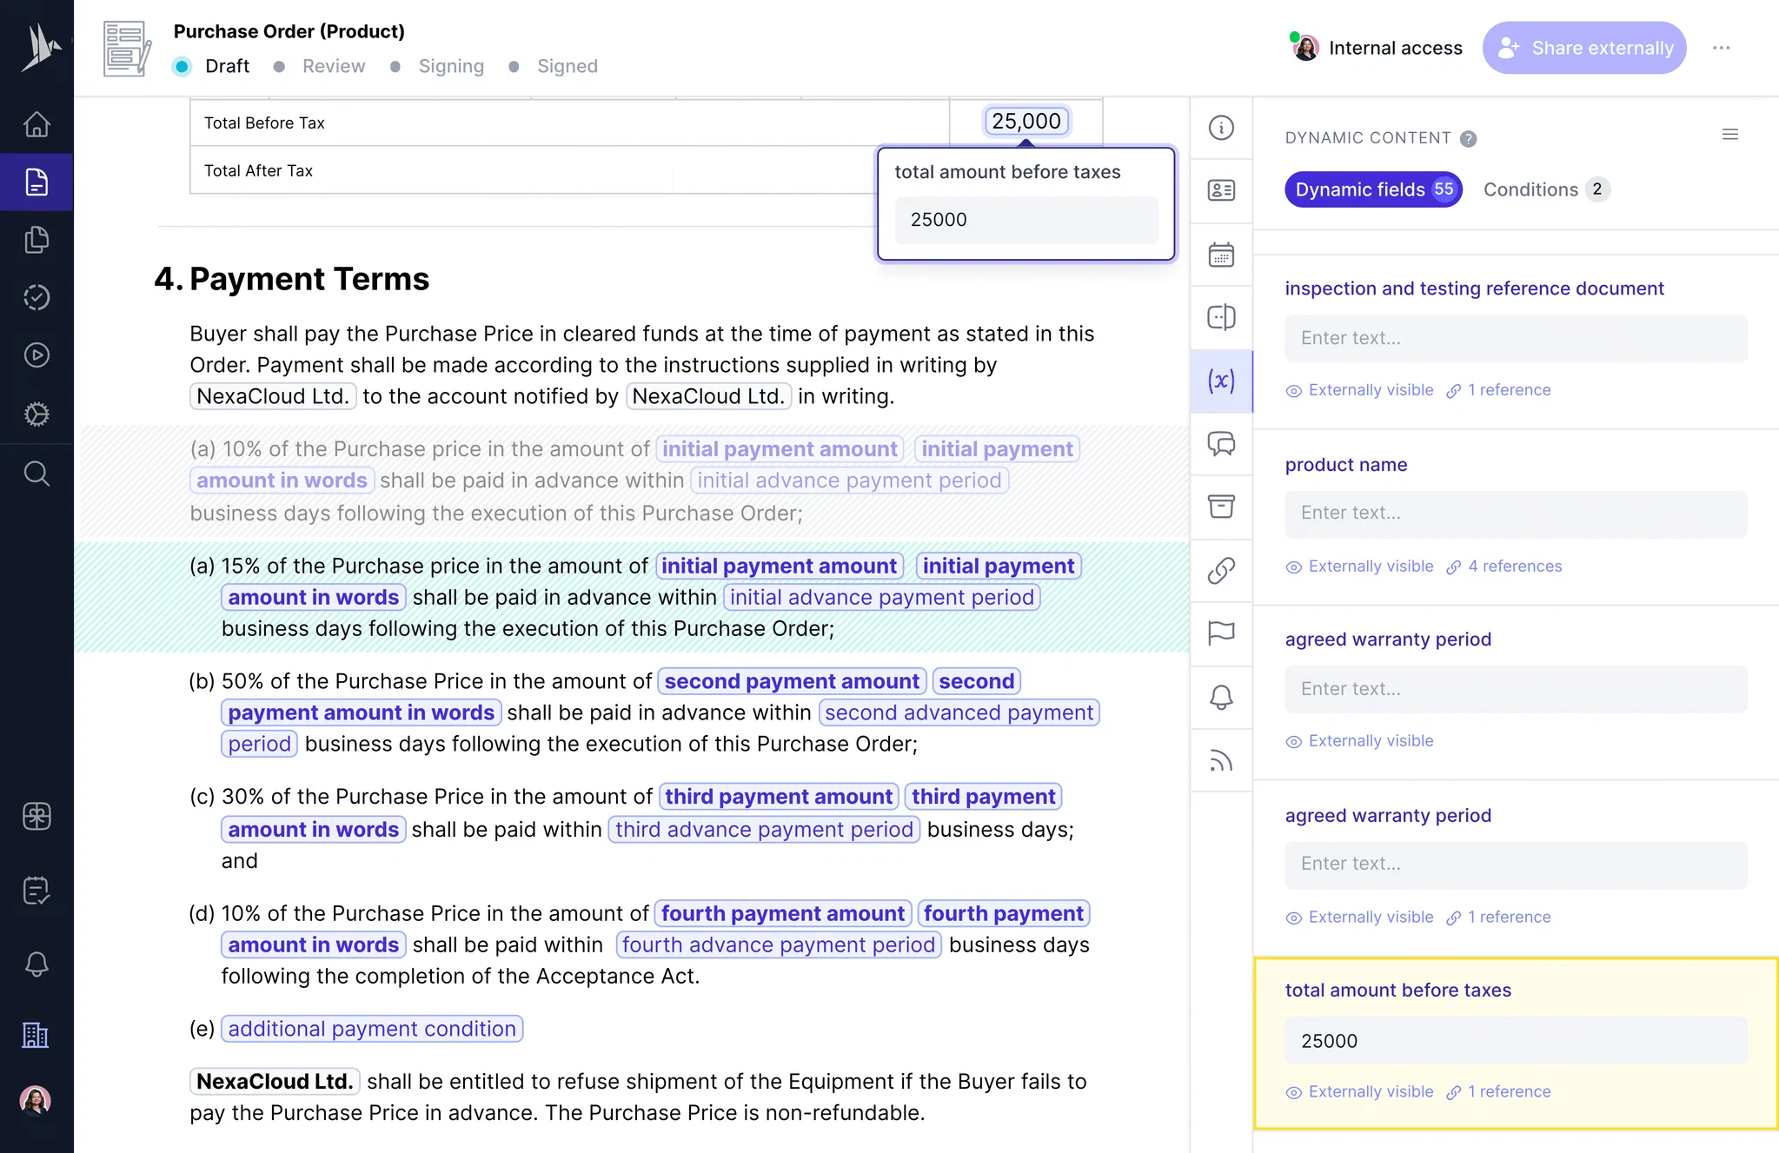
Task: Open the archive box icon
Action: [1221, 506]
